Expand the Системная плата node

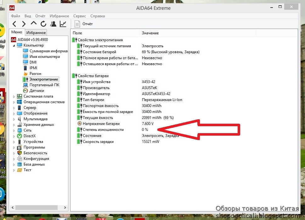14,97
